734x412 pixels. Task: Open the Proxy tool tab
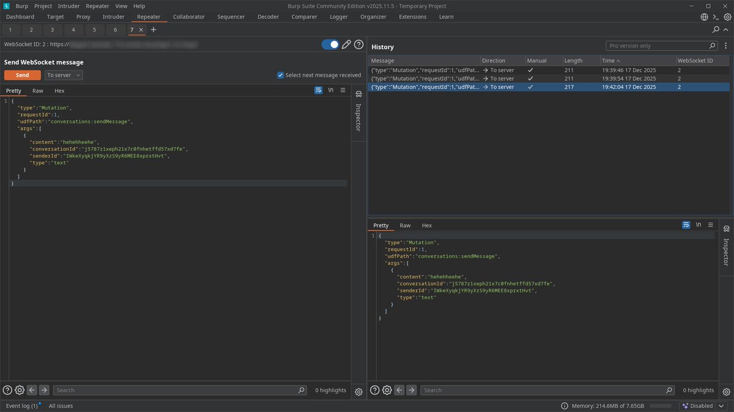83,16
